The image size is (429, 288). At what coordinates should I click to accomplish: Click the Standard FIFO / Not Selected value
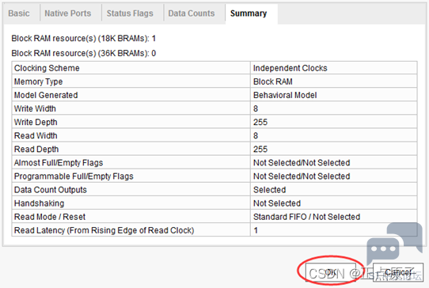tap(306, 217)
